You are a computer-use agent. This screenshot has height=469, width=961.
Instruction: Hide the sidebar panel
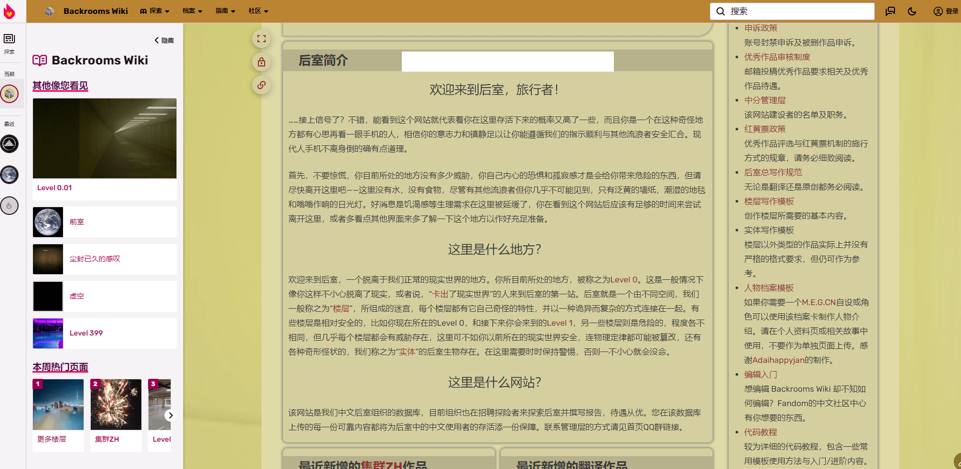[x=165, y=40]
